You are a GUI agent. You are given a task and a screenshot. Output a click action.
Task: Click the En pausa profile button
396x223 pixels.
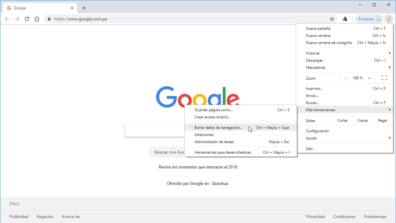coord(369,19)
